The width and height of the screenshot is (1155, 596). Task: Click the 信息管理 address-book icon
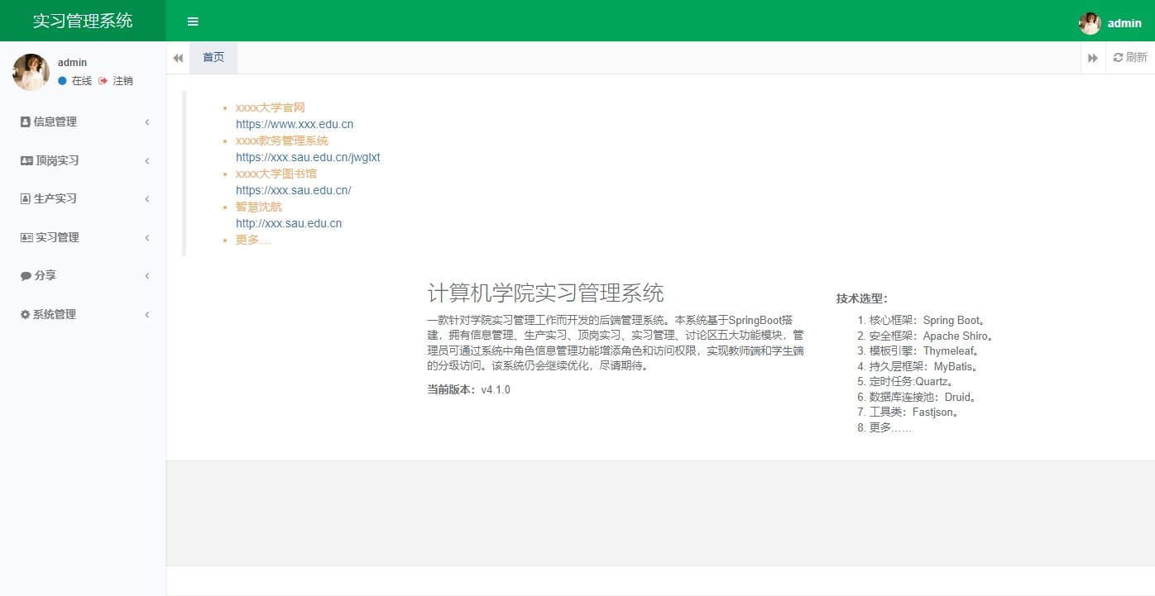coord(25,122)
